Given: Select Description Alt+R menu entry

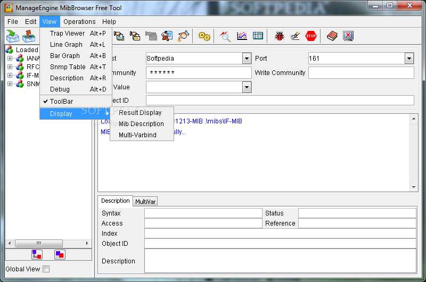Looking at the screenshot, I should (76, 78).
